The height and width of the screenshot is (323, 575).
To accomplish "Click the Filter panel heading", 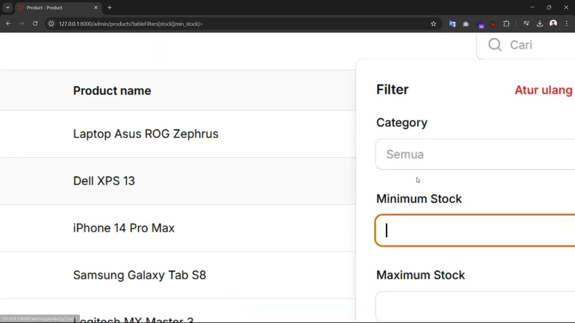I will 392,90.
